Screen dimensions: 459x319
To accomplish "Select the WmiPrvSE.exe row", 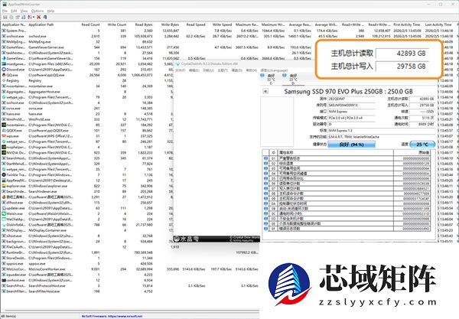I will [x=87, y=119].
